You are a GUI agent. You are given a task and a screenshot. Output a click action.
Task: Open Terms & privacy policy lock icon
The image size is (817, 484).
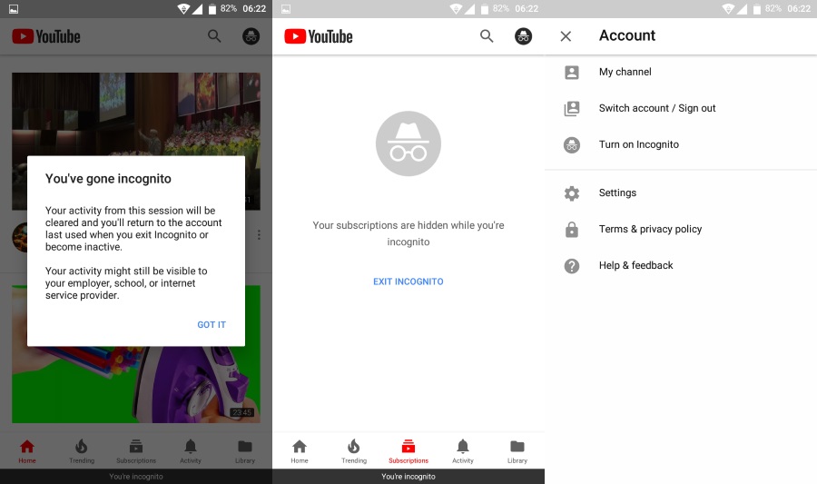click(572, 229)
